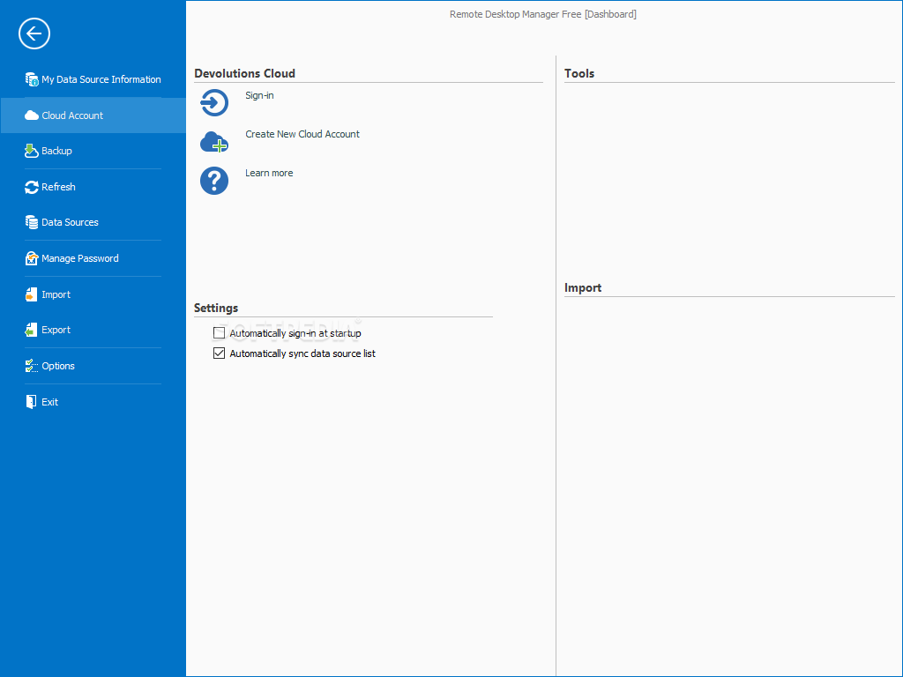Image resolution: width=903 pixels, height=677 pixels.
Task: Select the Manage Password menu entry
Action: click(x=93, y=258)
